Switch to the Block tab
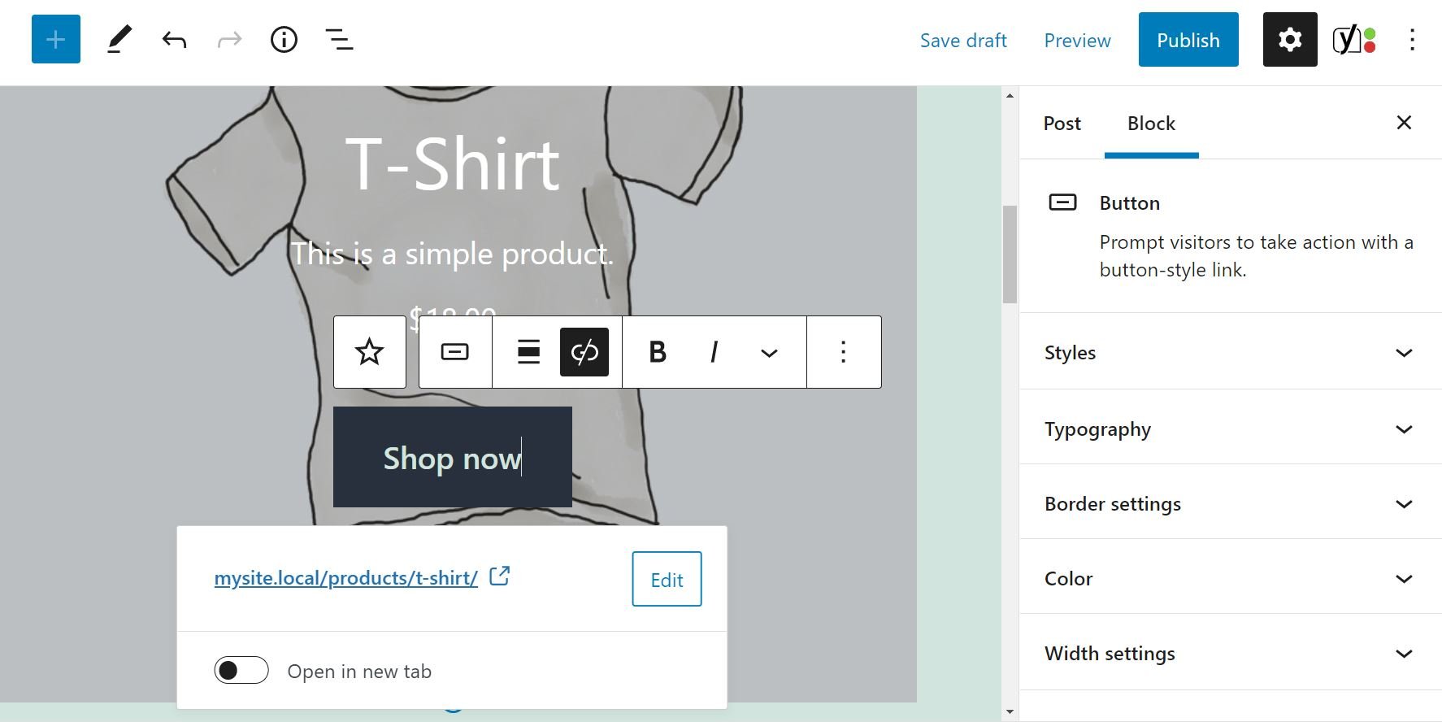The width and height of the screenshot is (1442, 722). point(1151,124)
